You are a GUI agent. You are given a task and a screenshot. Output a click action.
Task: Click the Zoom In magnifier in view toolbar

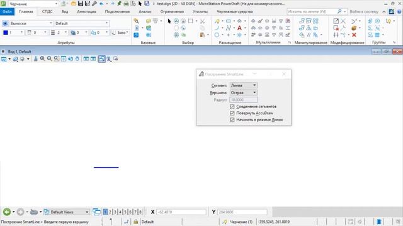pyautogui.click(x=43, y=59)
